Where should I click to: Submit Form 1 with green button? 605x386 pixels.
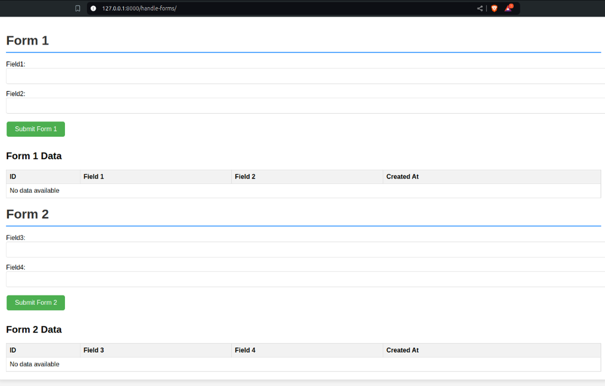[36, 129]
